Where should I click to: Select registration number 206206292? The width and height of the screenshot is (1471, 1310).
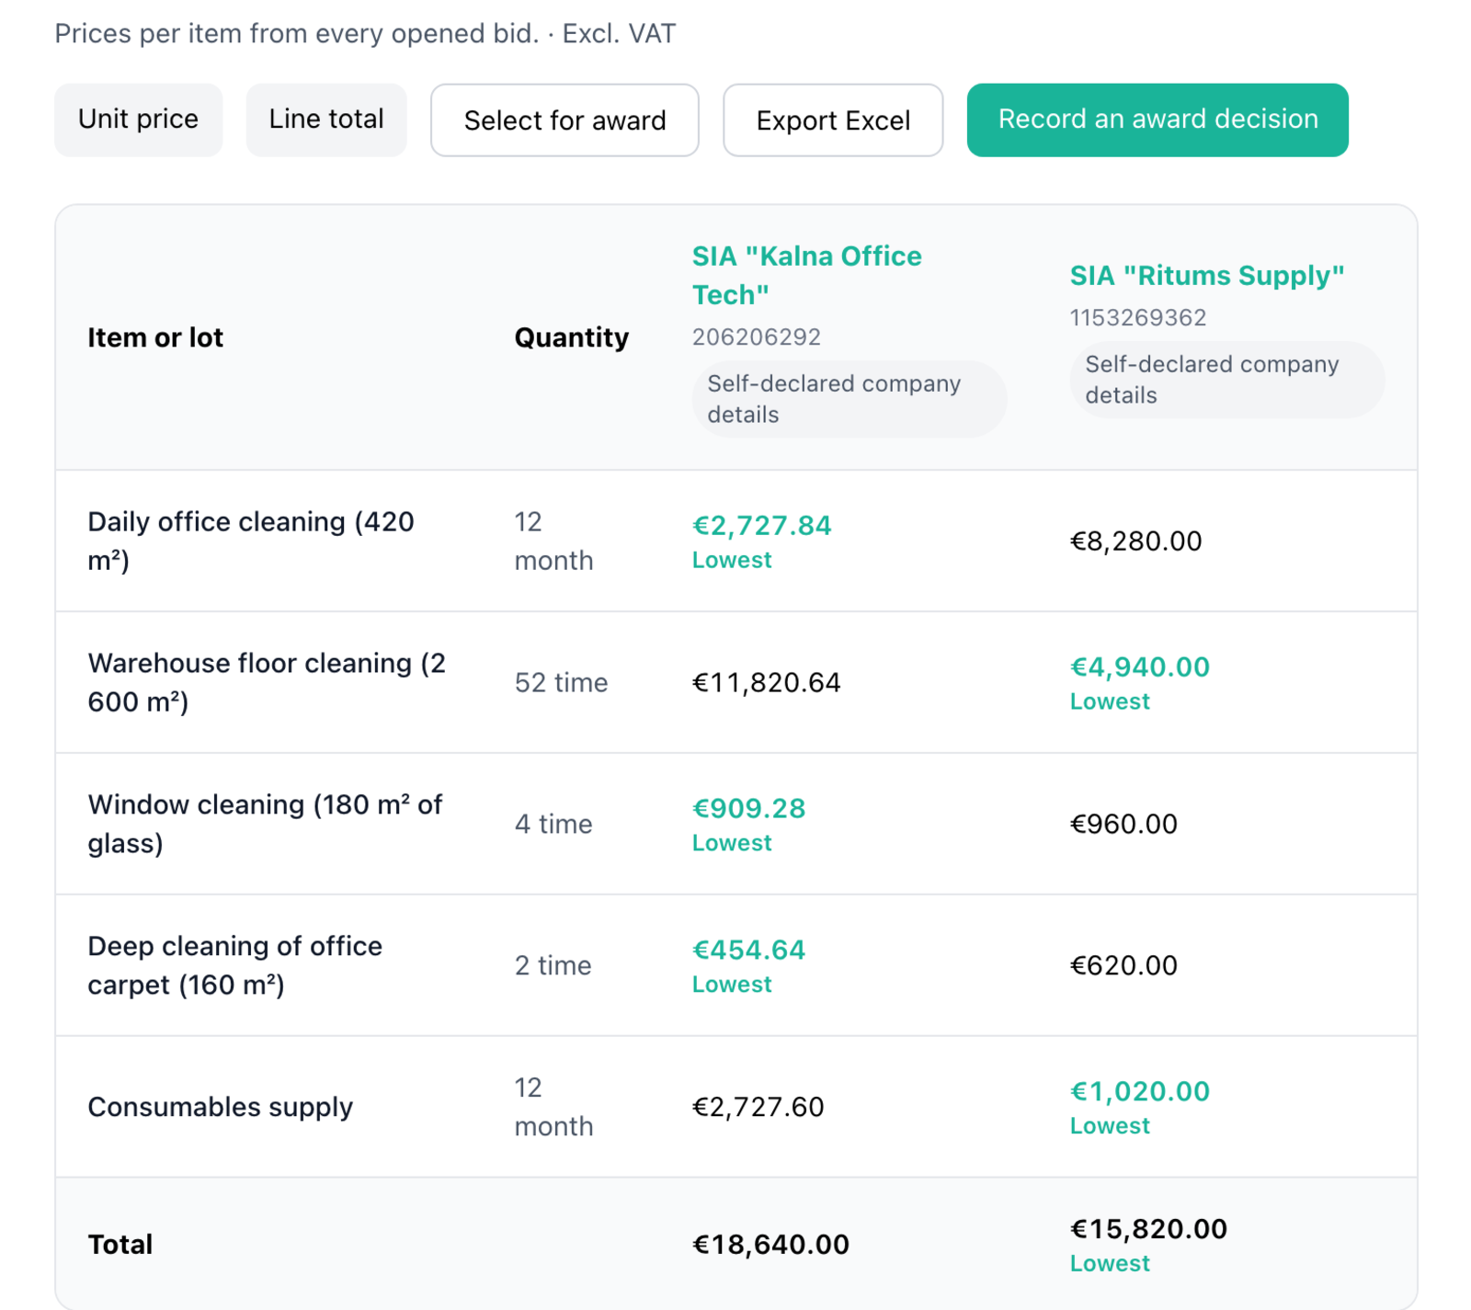point(756,336)
